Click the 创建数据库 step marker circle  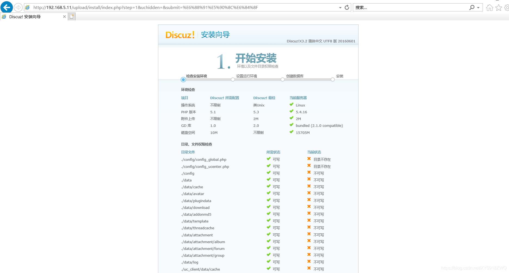point(283,80)
